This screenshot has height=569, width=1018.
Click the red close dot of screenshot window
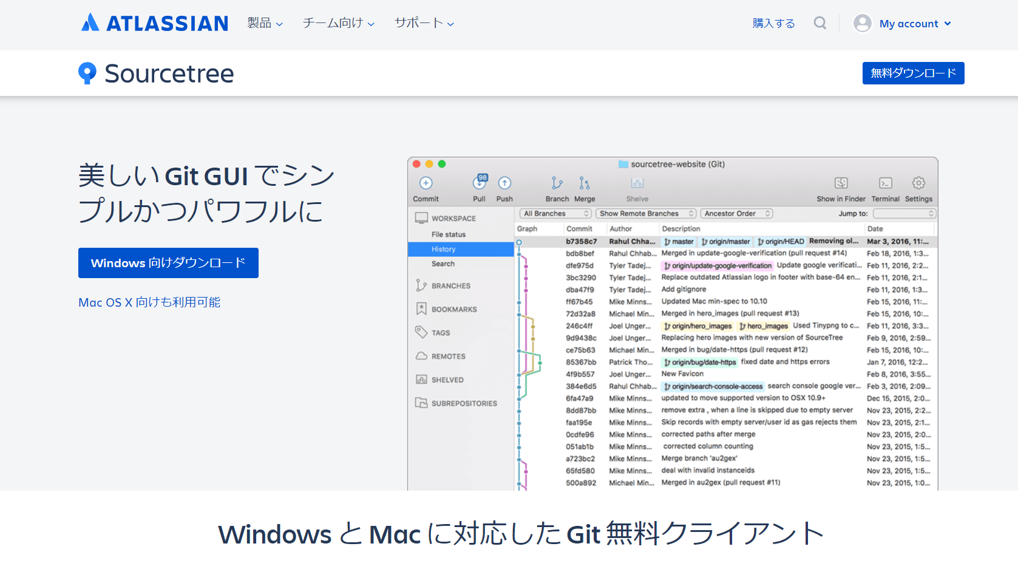pyautogui.click(x=416, y=164)
